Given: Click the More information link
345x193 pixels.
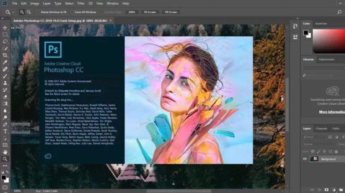Looking at the screenshot, I should click(332, 112).
